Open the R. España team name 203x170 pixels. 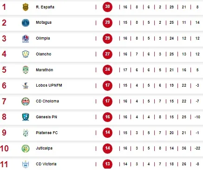pos(45,7)
